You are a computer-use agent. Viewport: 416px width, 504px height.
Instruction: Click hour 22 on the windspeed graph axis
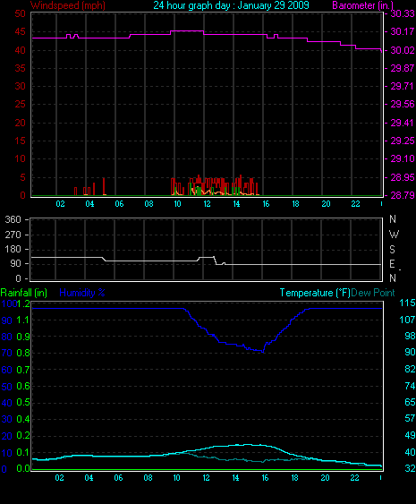[x=355, y=204]
